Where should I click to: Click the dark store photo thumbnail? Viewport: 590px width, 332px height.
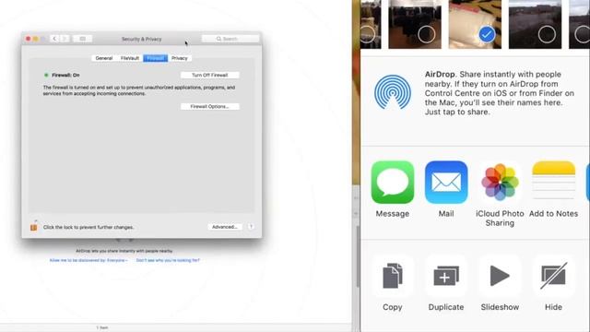(x=415, y=24)
